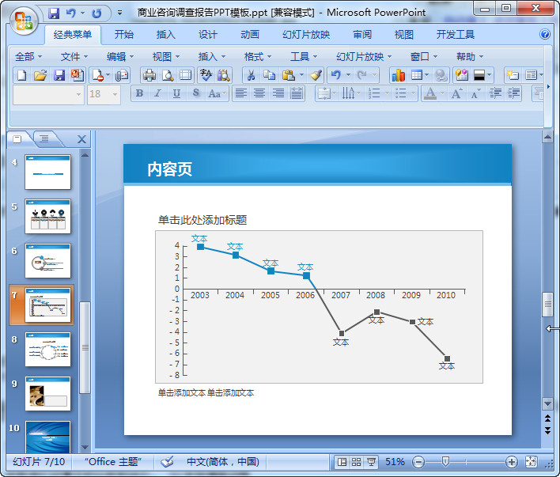
Task: Activate format painter brush
Action: click(x=316, y=75)
